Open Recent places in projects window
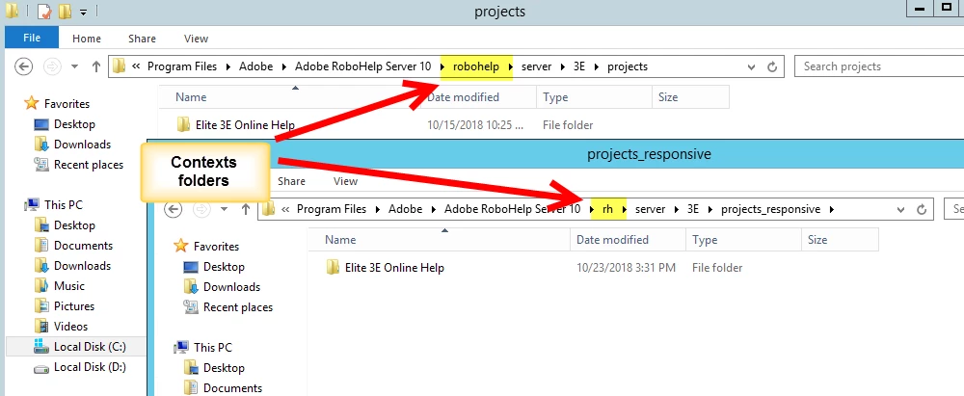The image size is (964, 396). click(x=79, y=165)
